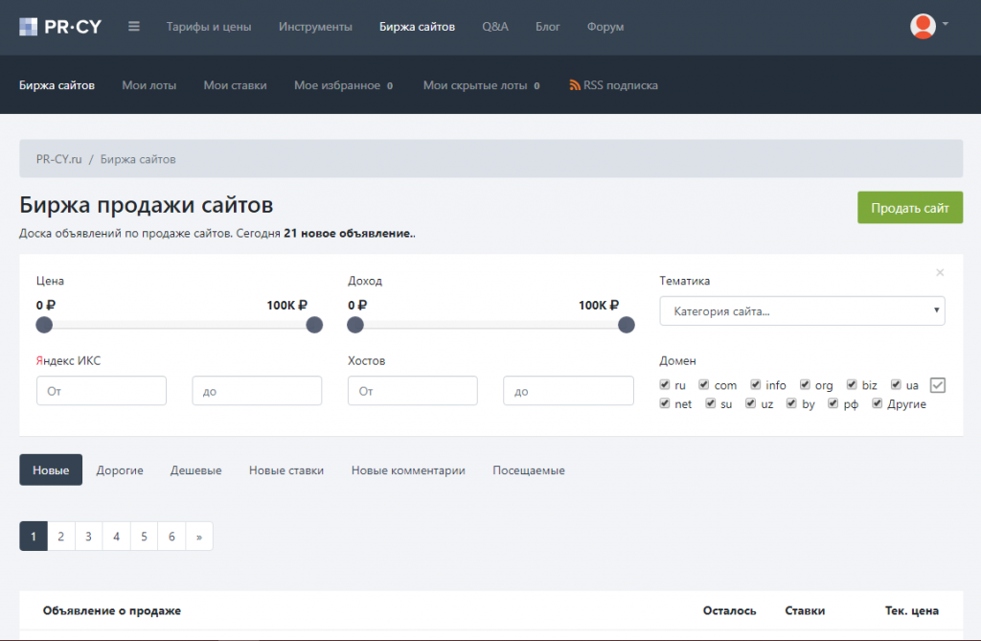The image size is (981, 641).
Task: Toggle the all-domains check box icon
Action: tap(937, 385)
